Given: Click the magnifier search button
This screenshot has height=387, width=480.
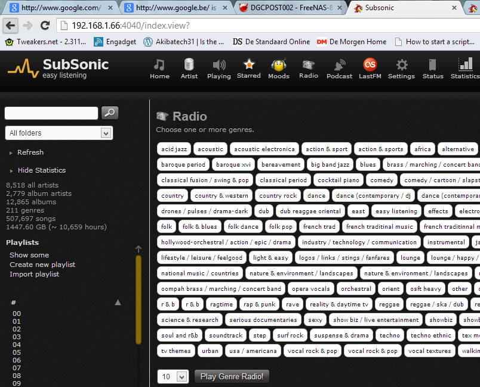Looking at the screenshot, I should tap(110, 113).
